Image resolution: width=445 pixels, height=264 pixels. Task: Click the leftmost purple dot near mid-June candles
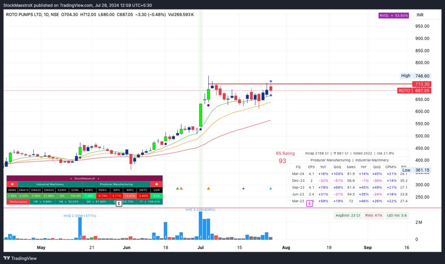point(166,144)
